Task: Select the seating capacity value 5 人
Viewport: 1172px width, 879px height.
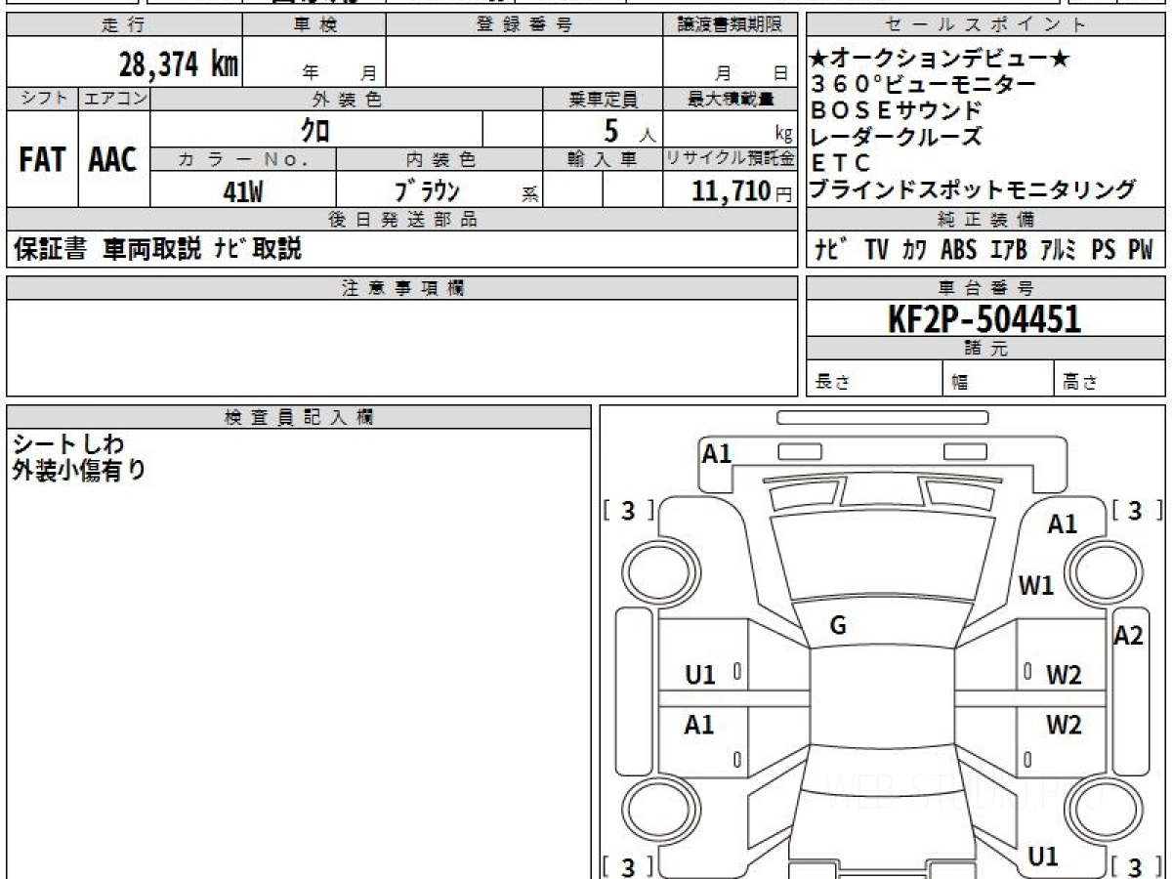Action: (x=630, y=130)
